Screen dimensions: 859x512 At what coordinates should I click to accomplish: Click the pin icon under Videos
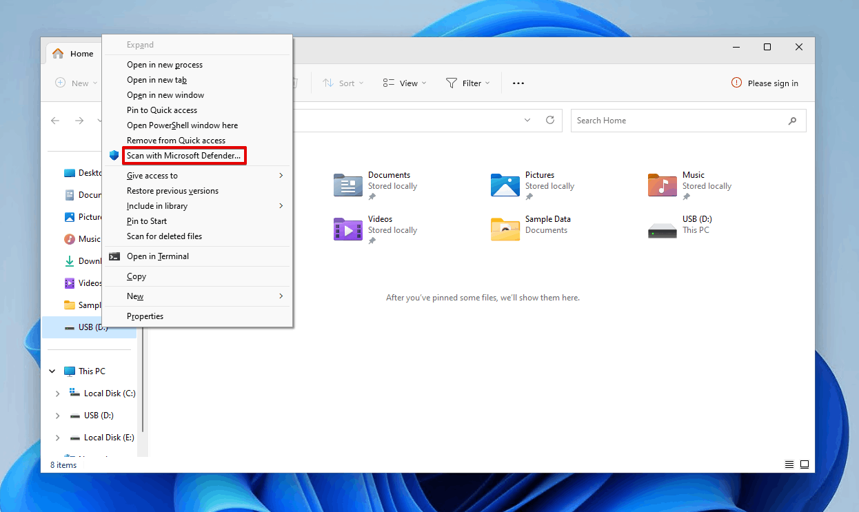click(x=372, y=241)
